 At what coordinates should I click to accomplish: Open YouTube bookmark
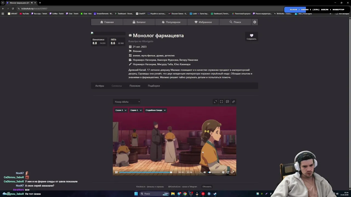click(x=24, y=14)
